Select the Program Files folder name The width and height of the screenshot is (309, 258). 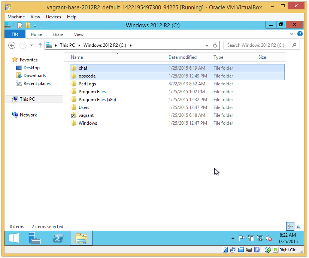92,92
